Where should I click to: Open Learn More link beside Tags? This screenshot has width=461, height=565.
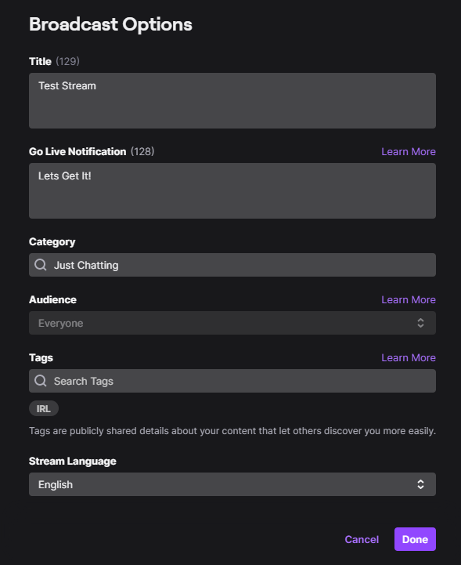[409, 358]
